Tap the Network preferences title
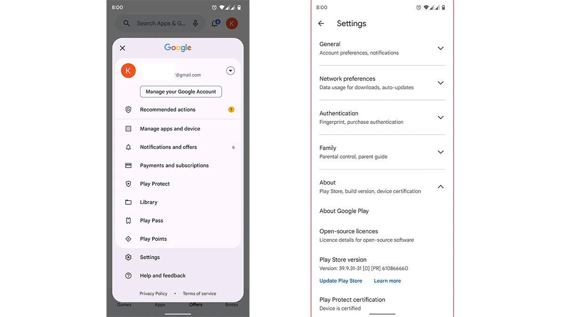The height and width of the screenshot is (317, 565). tap(347, 79)
